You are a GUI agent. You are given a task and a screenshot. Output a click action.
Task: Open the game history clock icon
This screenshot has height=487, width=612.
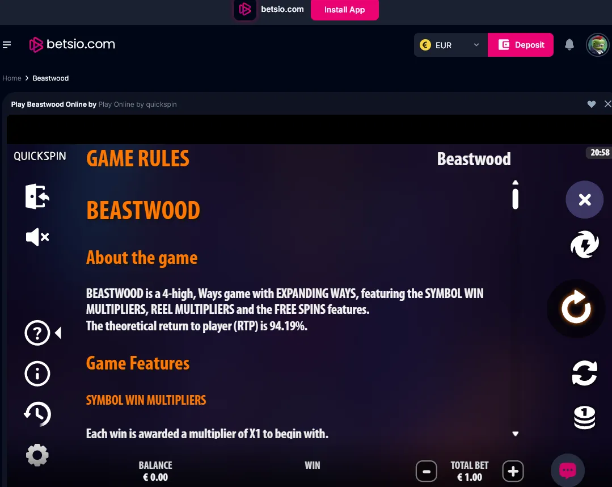click(x=37, y=414)
